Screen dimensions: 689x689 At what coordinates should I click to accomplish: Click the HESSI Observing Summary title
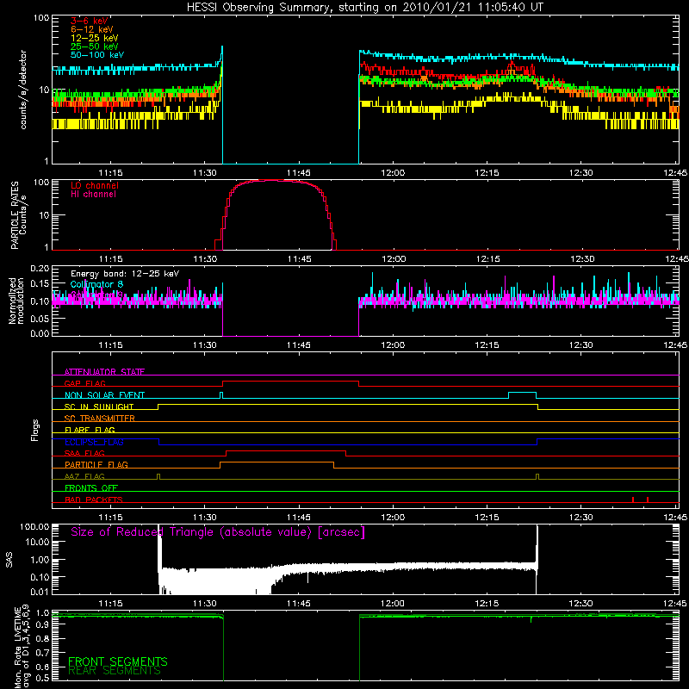365,8
